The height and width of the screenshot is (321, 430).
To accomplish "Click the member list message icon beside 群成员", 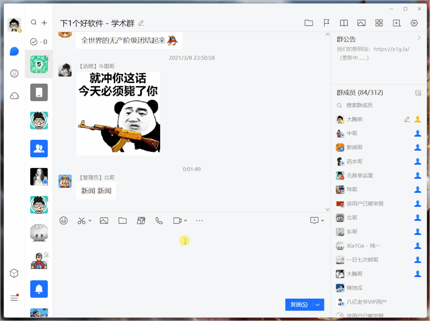I will click(x=418, y=93).
